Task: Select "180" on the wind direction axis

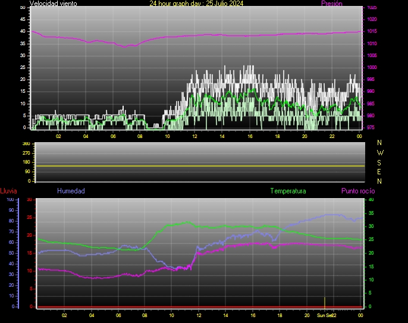Action: (26, 162)
